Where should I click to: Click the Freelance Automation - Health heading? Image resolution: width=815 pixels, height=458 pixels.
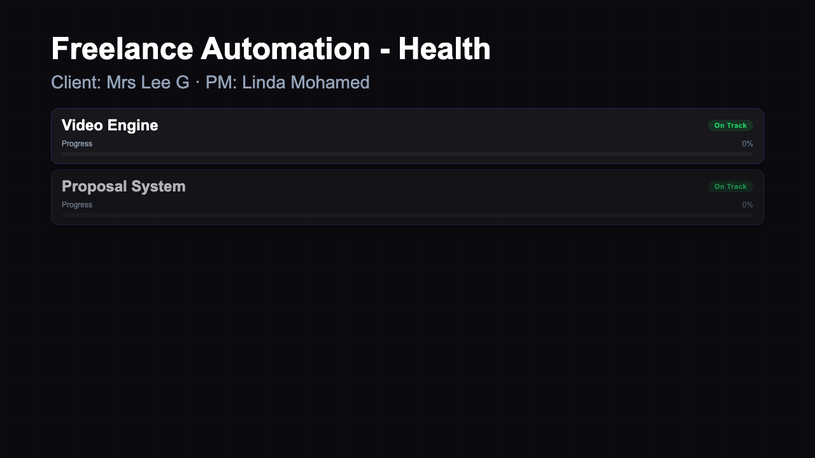pyautogui.click(x=271, y=48)
